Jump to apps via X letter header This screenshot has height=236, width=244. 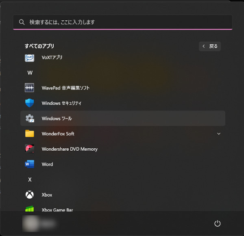click(x=30, y=180)
